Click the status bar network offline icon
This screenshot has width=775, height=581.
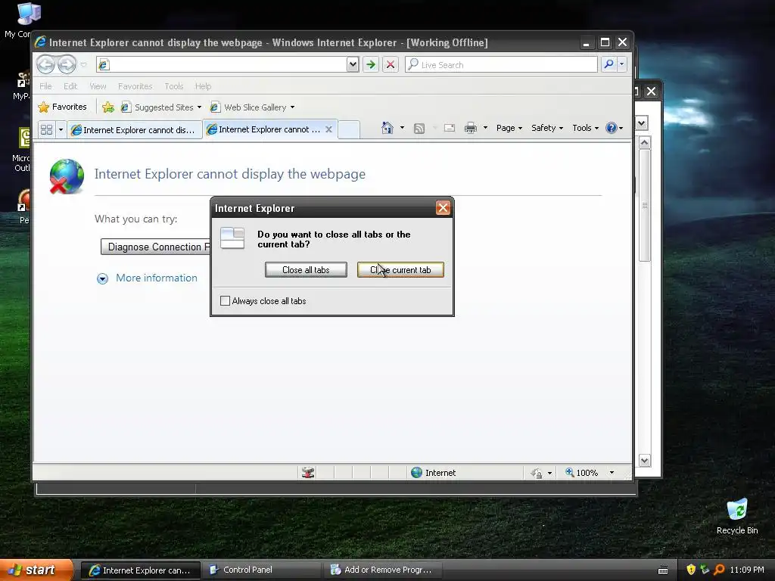(308, 473)
